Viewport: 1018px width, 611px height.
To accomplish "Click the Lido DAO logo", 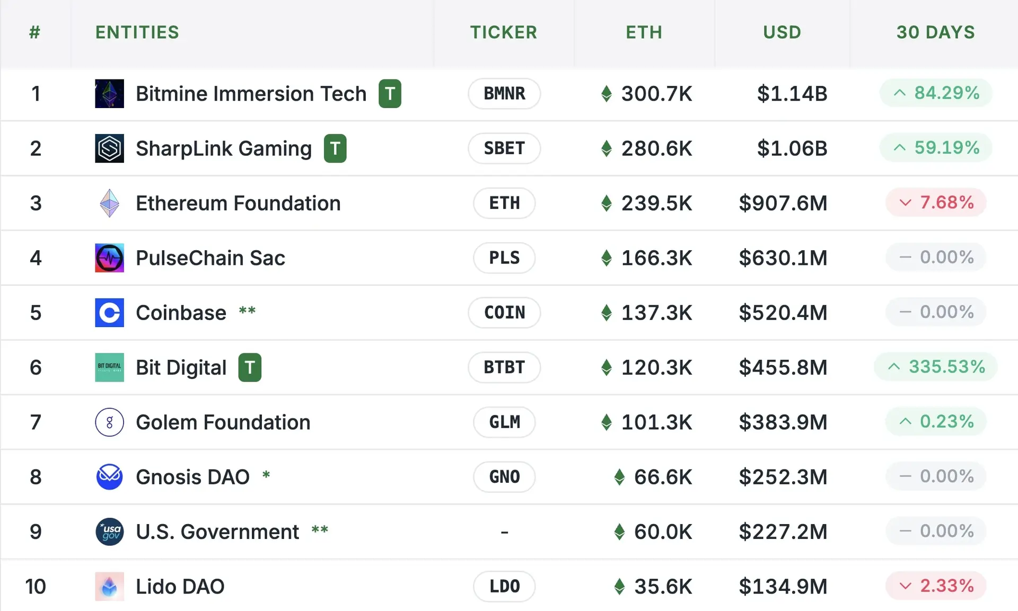I will click(109, 587).
